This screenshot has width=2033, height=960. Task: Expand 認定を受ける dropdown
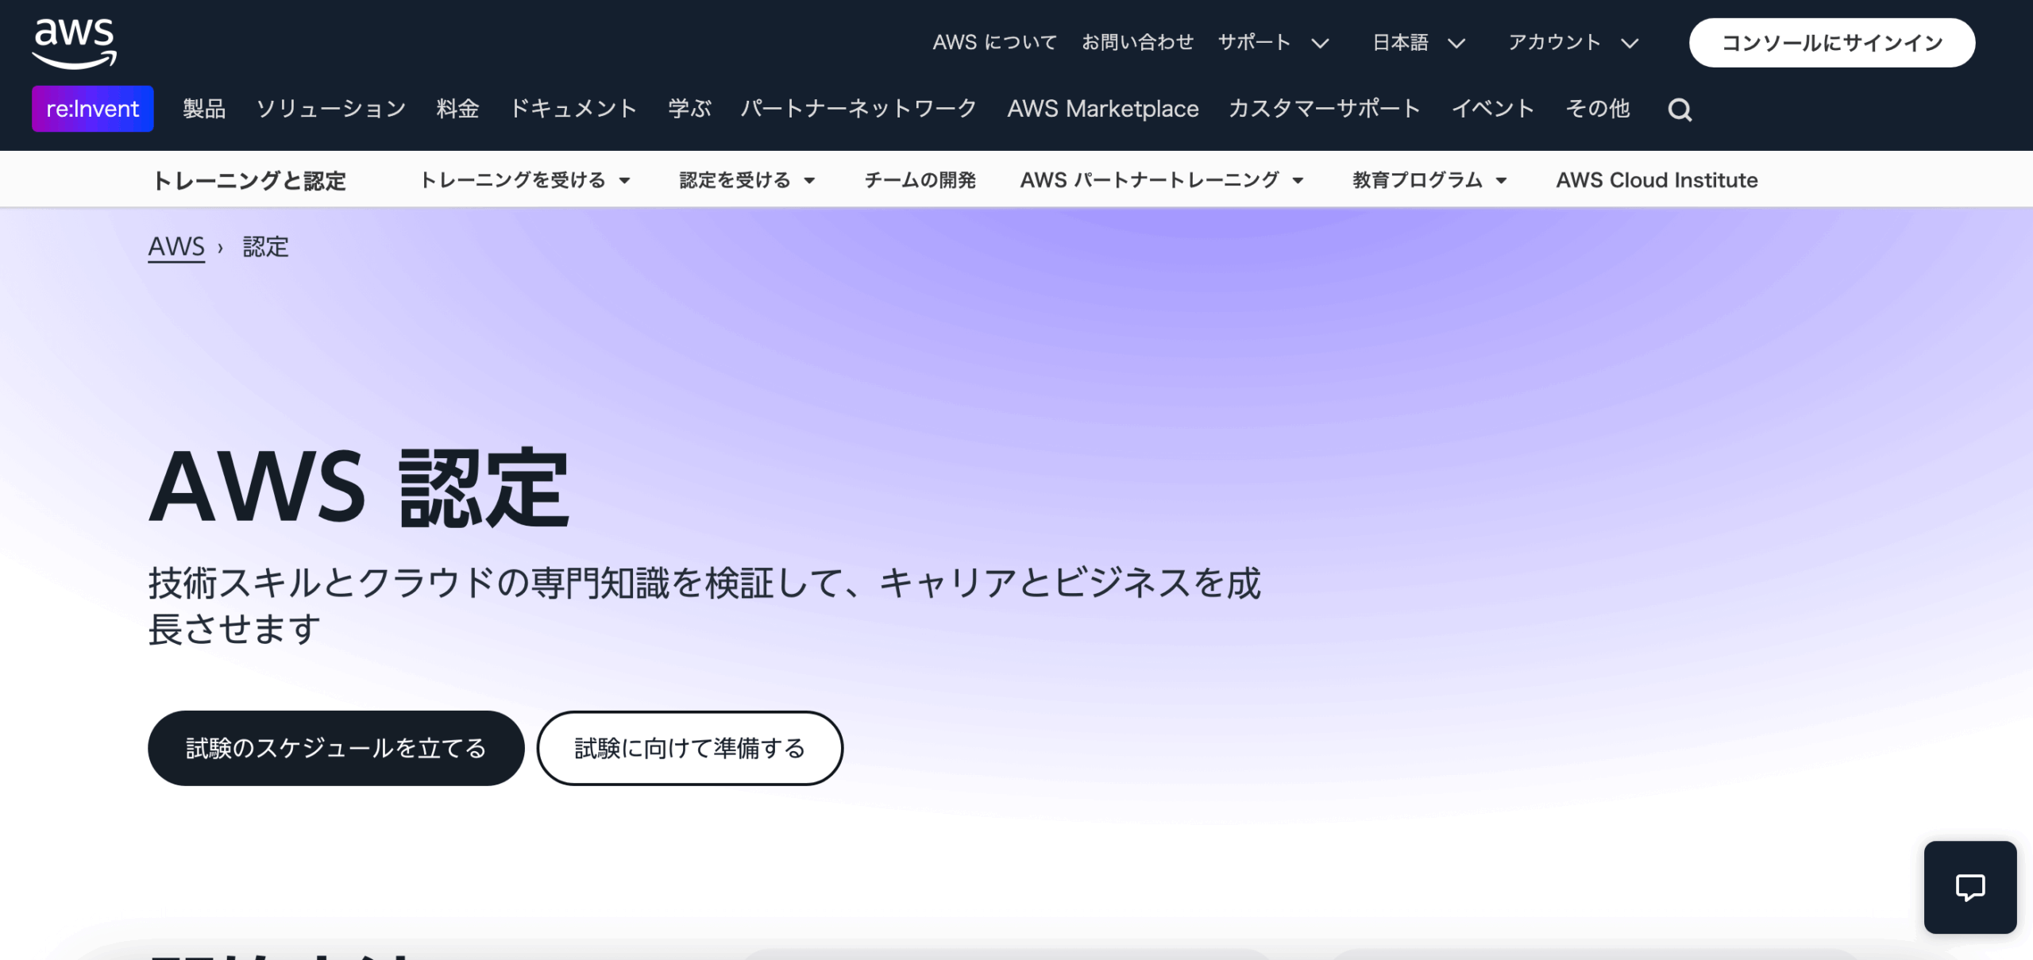point(747,180)
